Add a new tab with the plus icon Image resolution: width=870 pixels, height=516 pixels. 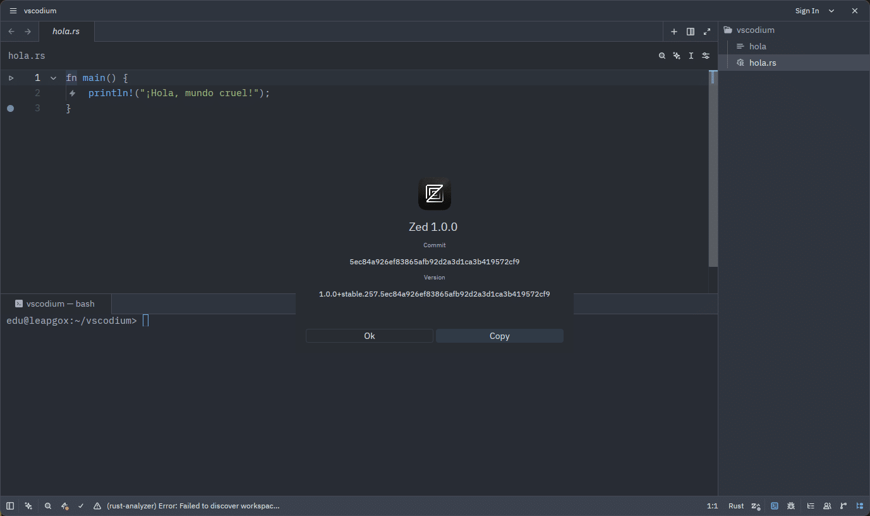click(674, 32)
